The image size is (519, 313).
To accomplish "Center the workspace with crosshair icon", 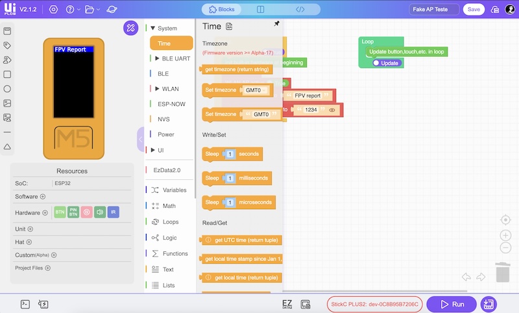I will coord(505,219).
